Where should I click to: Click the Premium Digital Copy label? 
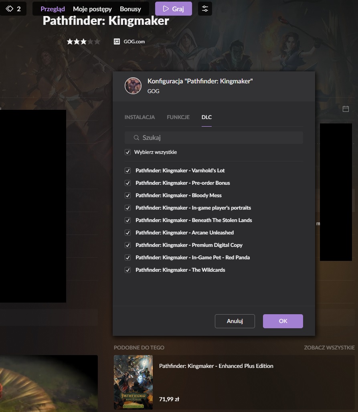[189, 245]
